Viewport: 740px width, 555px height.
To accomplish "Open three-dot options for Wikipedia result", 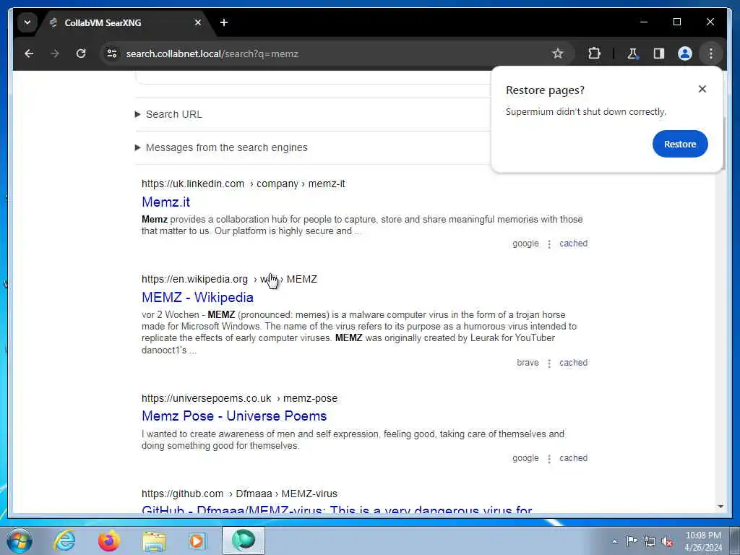I will click(x=549, y=363).
